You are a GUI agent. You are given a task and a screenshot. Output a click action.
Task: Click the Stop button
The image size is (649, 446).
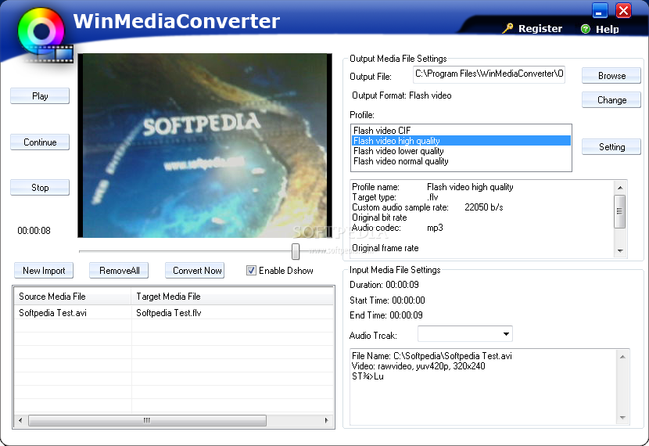[x=40, y=188]
